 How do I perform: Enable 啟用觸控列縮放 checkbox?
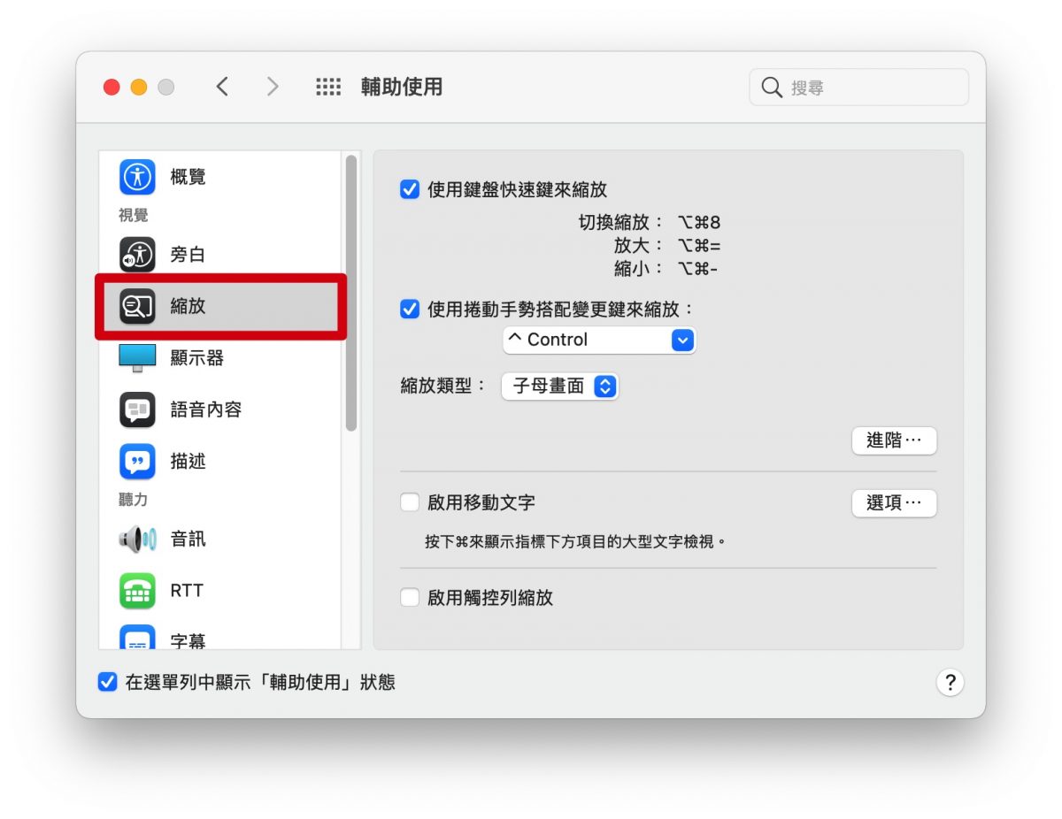tap(409, 597)
